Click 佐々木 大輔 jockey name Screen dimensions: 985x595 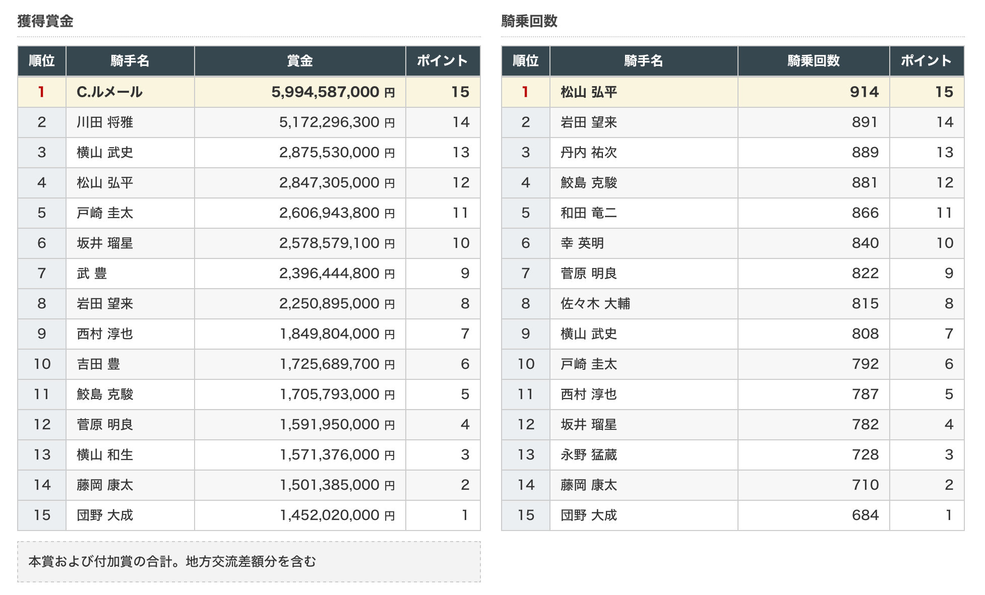coord(595,303)
